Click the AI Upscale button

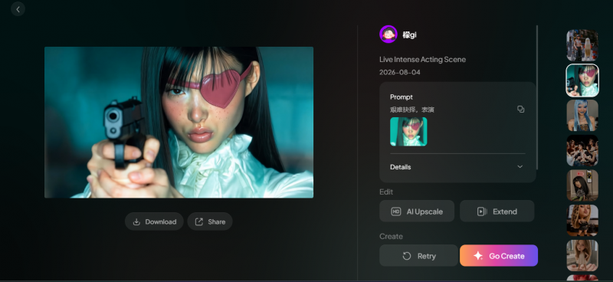pos(417,211)
